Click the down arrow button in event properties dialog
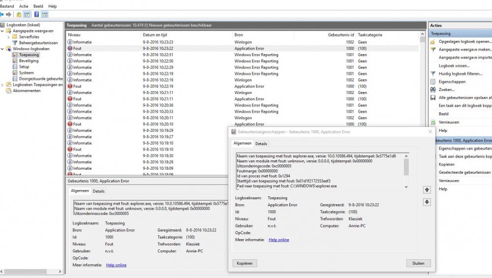The width and height of the screenshot is (492, 278). [427, 202]
